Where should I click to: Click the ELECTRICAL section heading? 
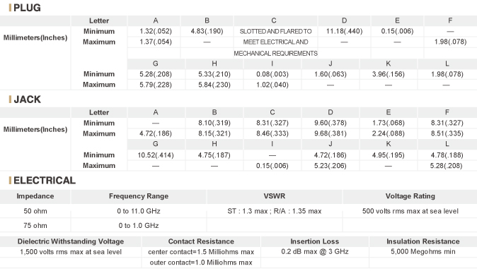(45, 180)
